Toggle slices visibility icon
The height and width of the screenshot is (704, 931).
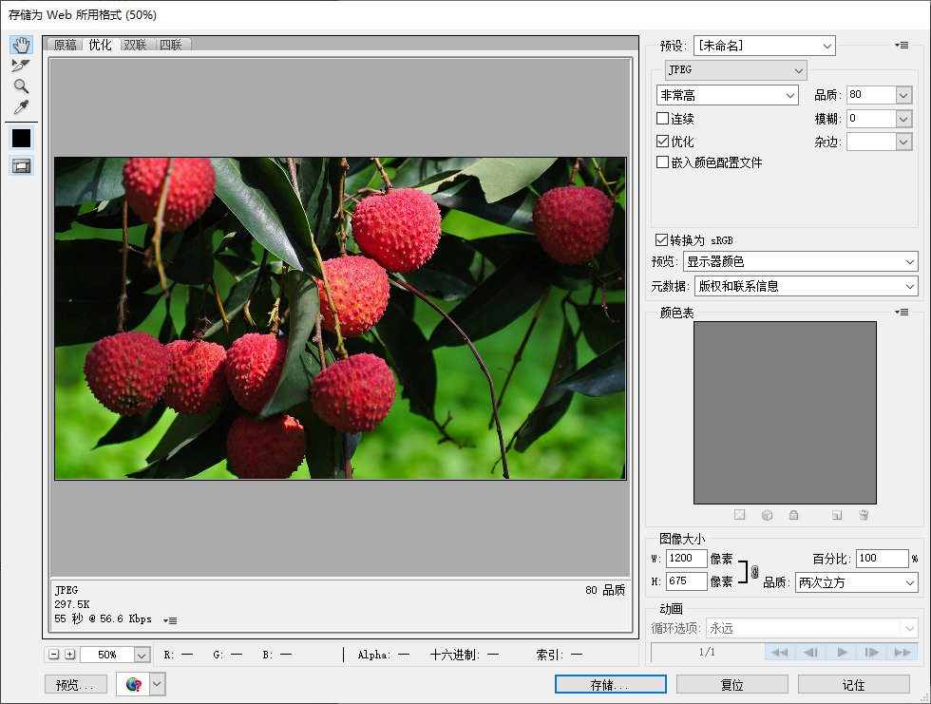tap(21, 165)
